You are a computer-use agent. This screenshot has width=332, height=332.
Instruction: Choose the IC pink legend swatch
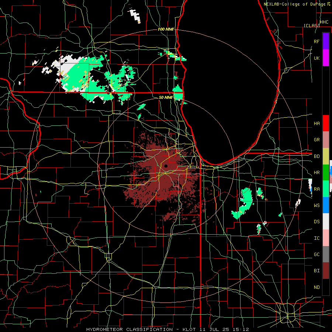(x=326, y=238)
